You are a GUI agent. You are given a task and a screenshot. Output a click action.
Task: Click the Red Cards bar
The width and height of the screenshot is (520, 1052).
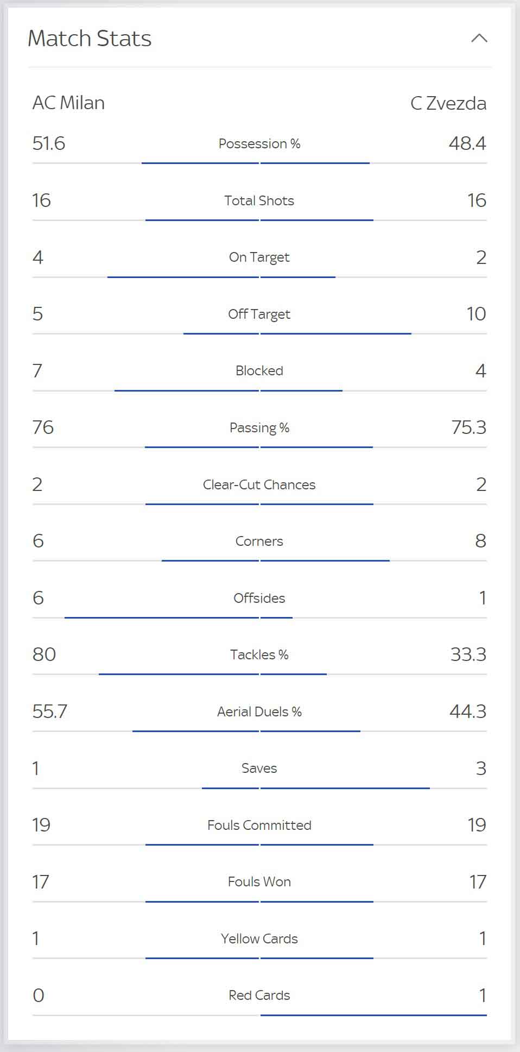pos(259,1015)
